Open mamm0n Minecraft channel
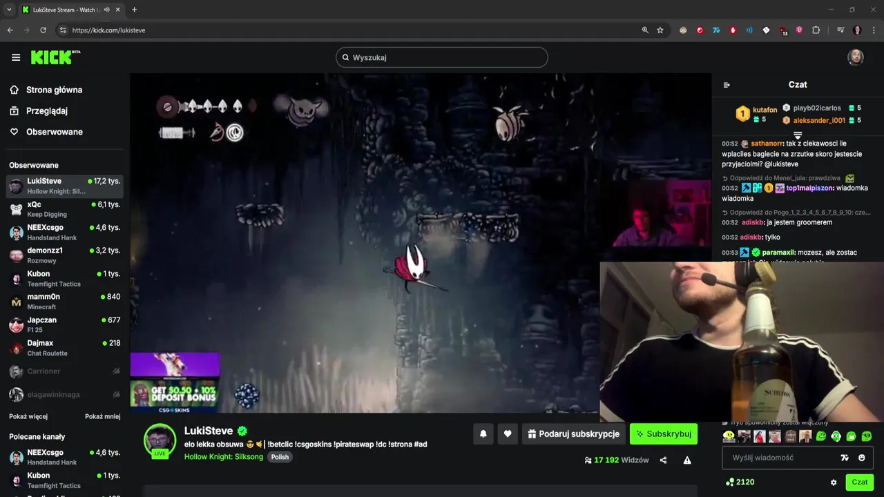884x497 pixels. coord(65,302)
